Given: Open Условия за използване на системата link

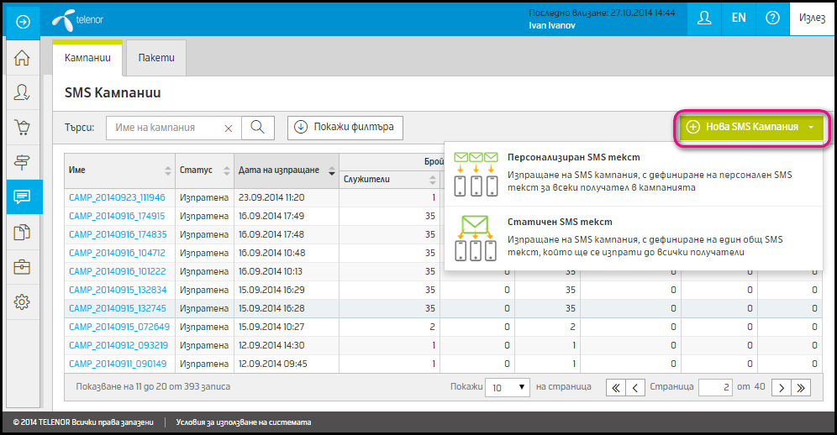Looking at the screenshot, I should tap(244, 422).
